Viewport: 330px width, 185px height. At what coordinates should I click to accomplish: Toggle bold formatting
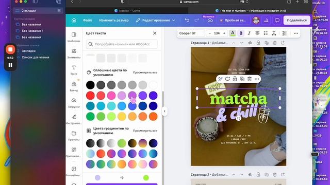click(x=241, y=33)
